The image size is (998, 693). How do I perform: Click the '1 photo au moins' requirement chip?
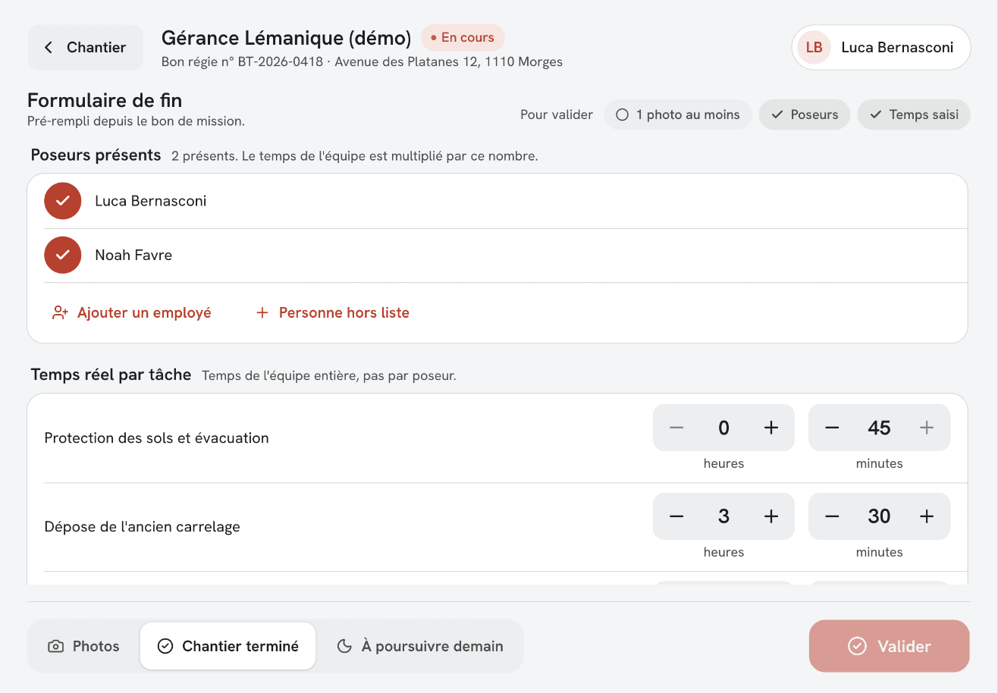click(677, 114)
